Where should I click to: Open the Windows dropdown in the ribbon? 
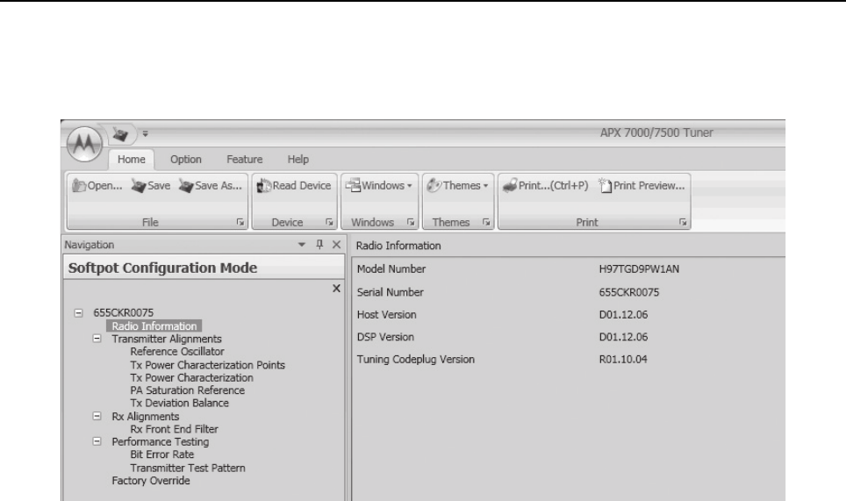379,185
